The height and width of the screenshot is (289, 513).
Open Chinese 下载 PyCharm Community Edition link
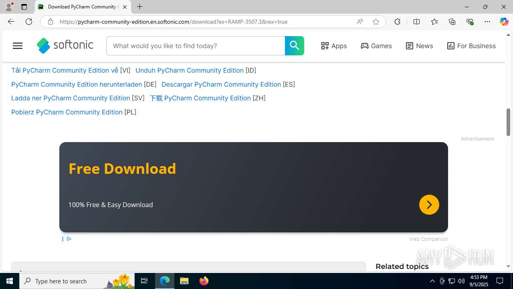pyautogui.click(x=200, y=98)
